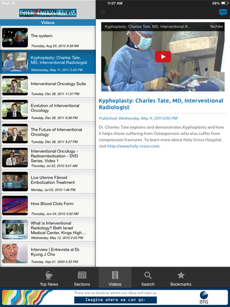Open the holy-cross.com link
Viewport: 230px width, 307px height.
coord(134,146)
